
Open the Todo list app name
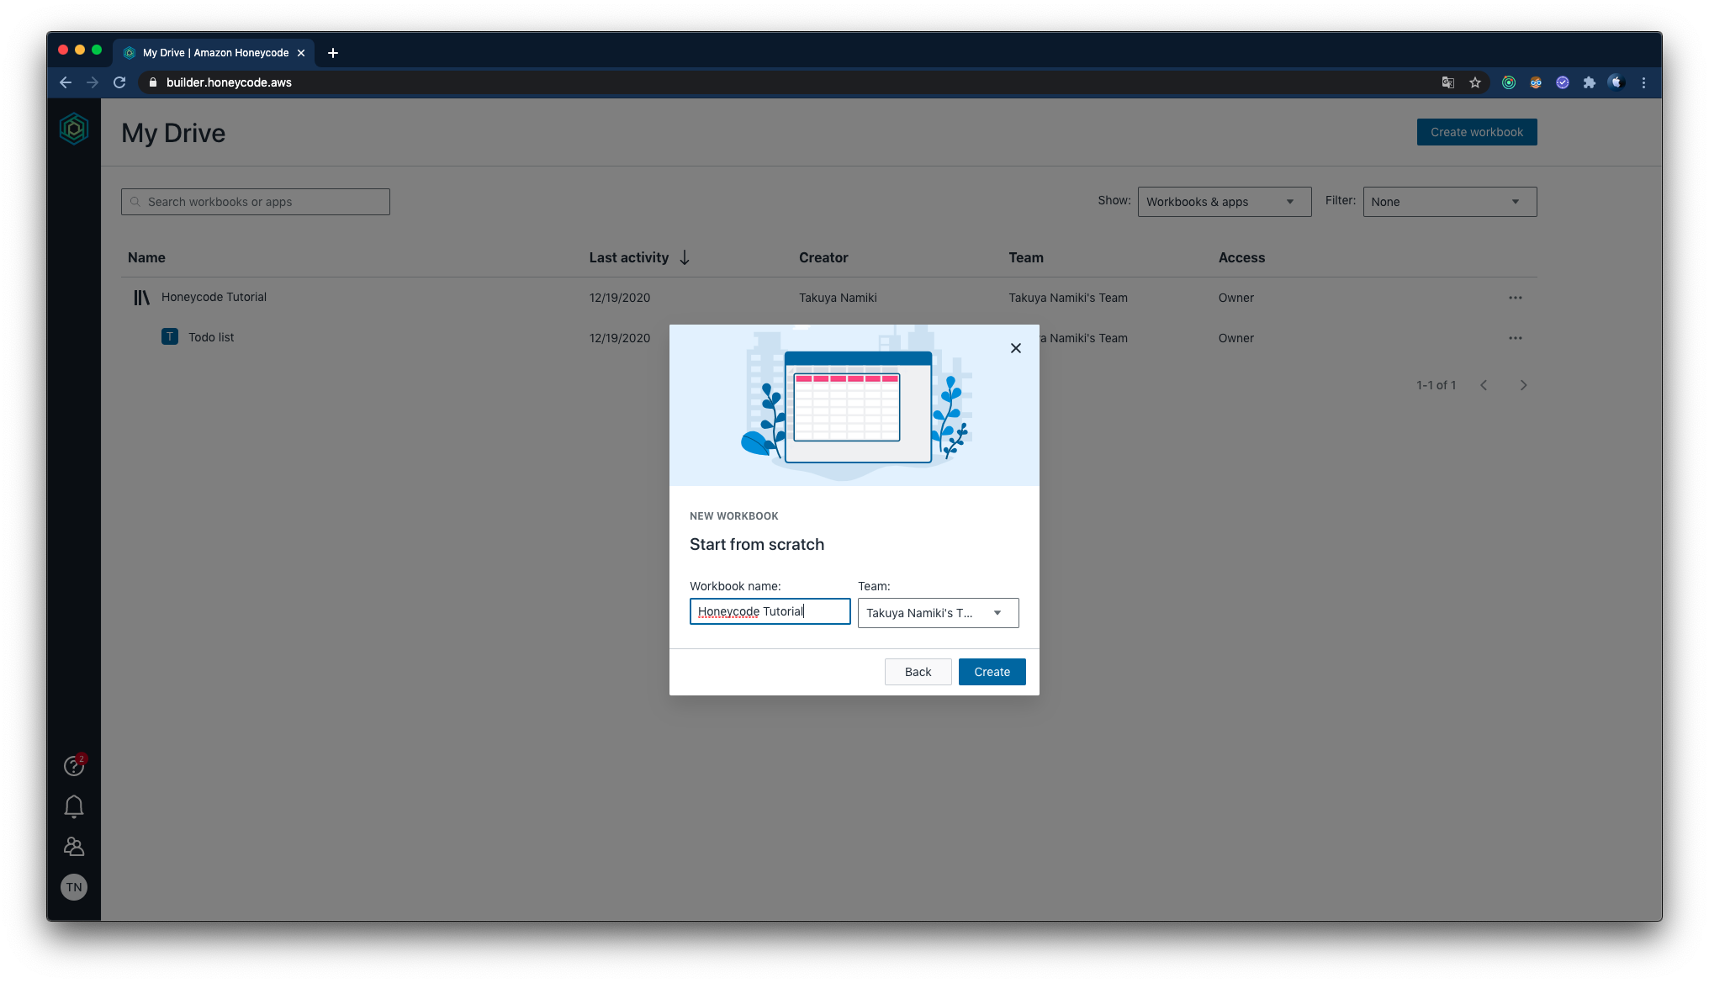tap(211, 337)
